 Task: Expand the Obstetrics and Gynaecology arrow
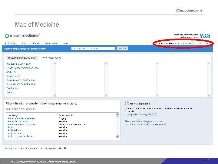(x=51, y=80)
